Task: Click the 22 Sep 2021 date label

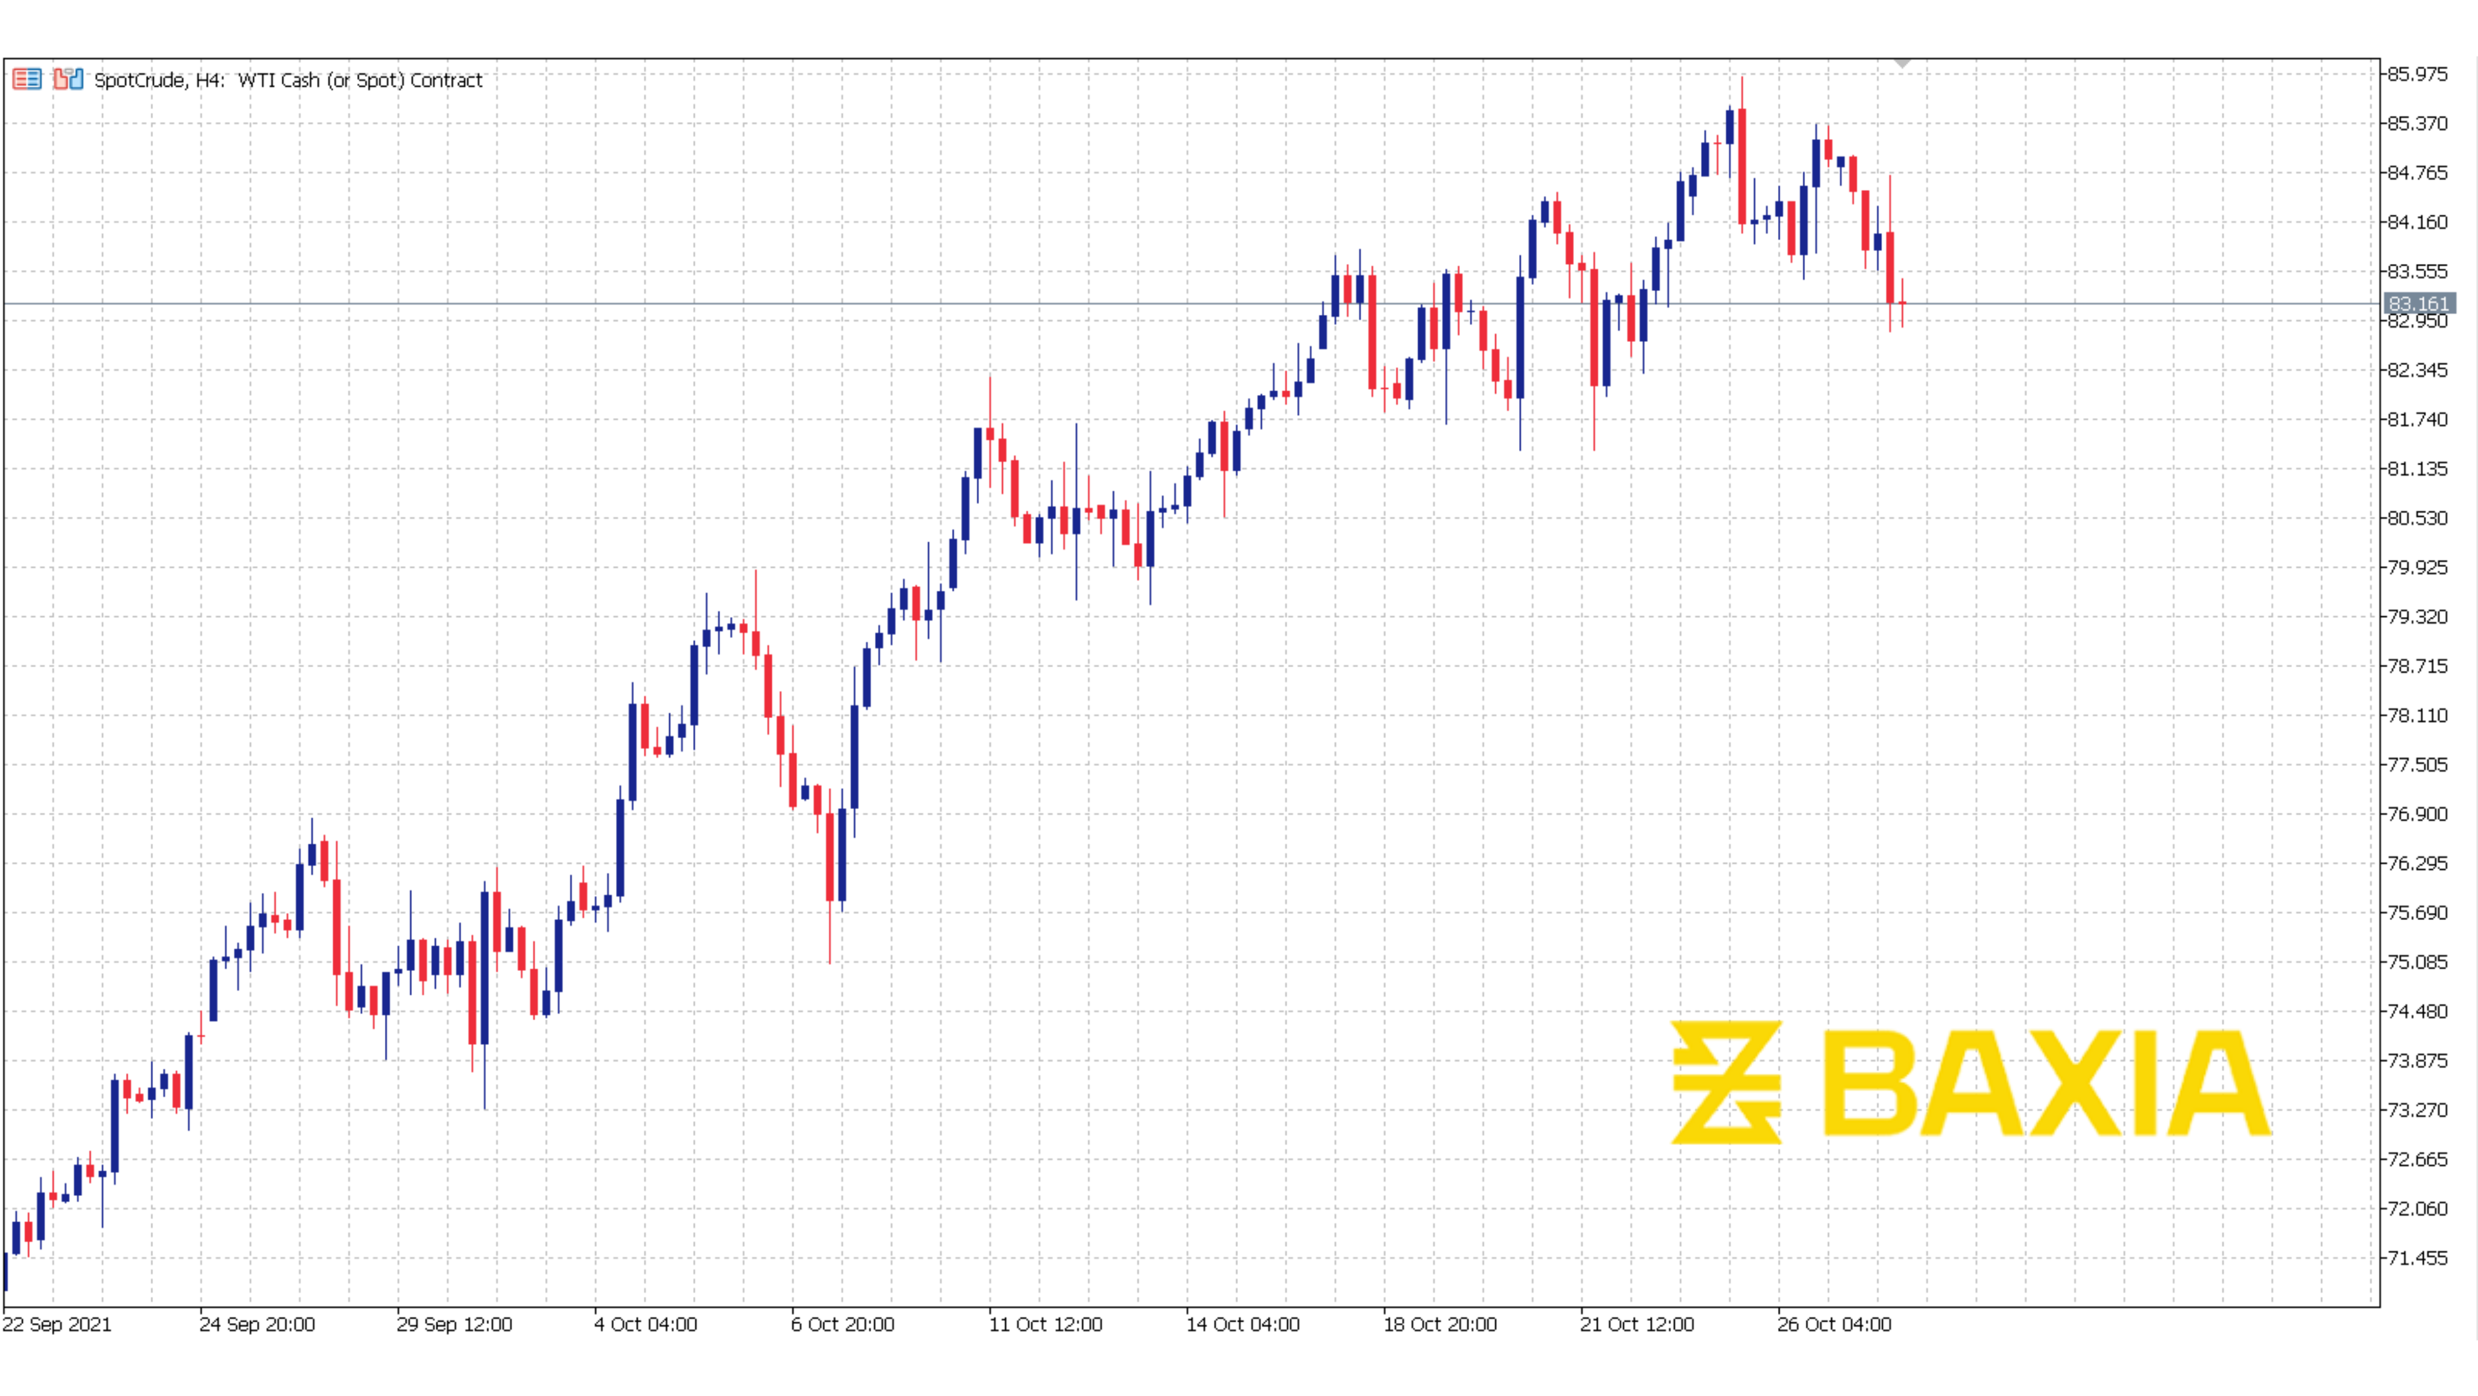Action: (x=57, y=1325)
